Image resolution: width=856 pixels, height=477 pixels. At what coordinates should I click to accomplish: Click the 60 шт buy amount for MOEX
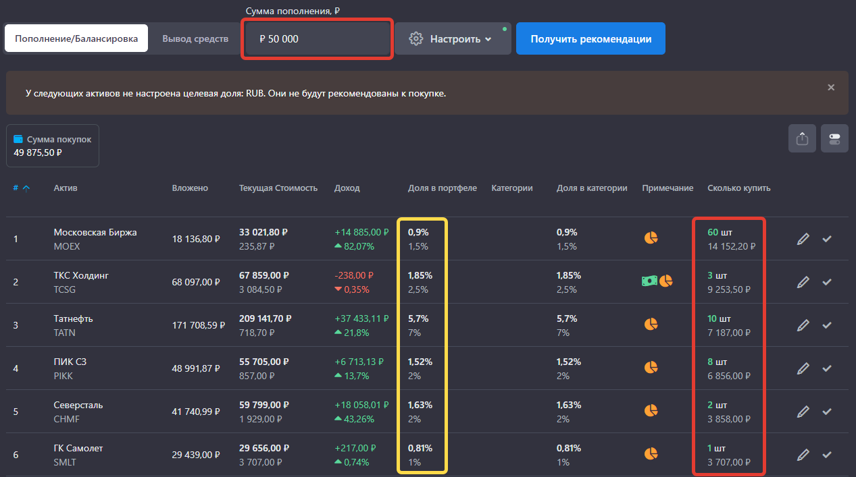point(720,232)
